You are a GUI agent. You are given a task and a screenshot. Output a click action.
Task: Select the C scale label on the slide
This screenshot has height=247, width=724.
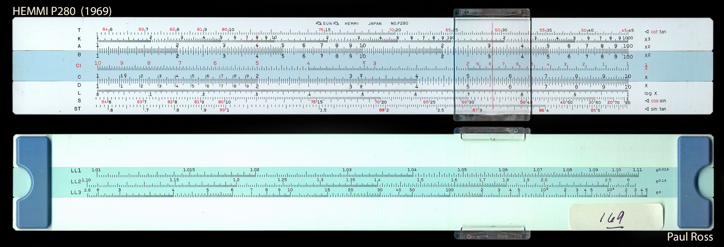click(x=79, y=77)
